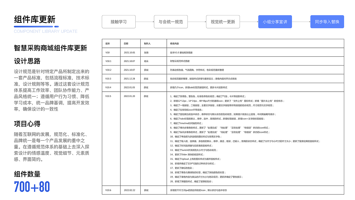Screen dimensions: 355x200
Task: Click the blue 同步导入替换 step
Action: click(327, 22)
